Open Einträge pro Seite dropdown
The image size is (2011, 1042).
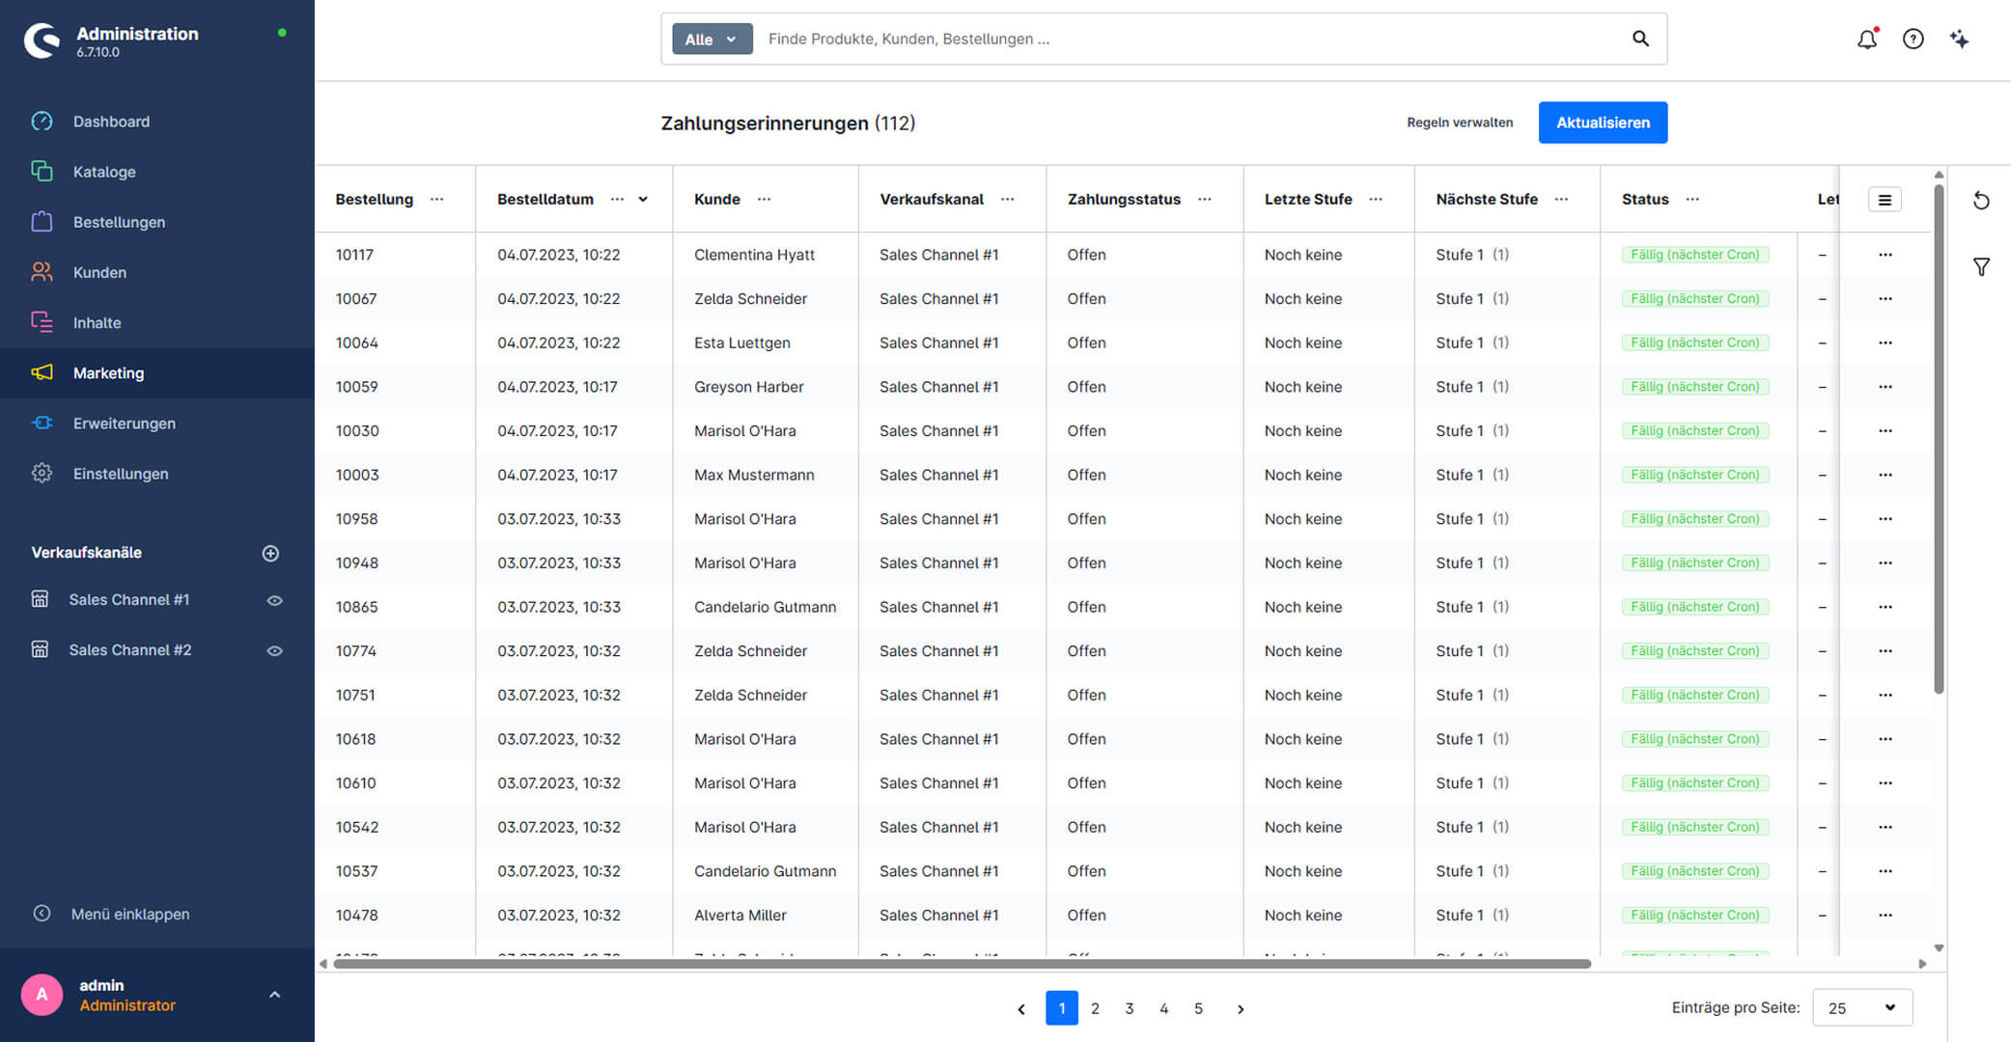coord(1862,1007)
